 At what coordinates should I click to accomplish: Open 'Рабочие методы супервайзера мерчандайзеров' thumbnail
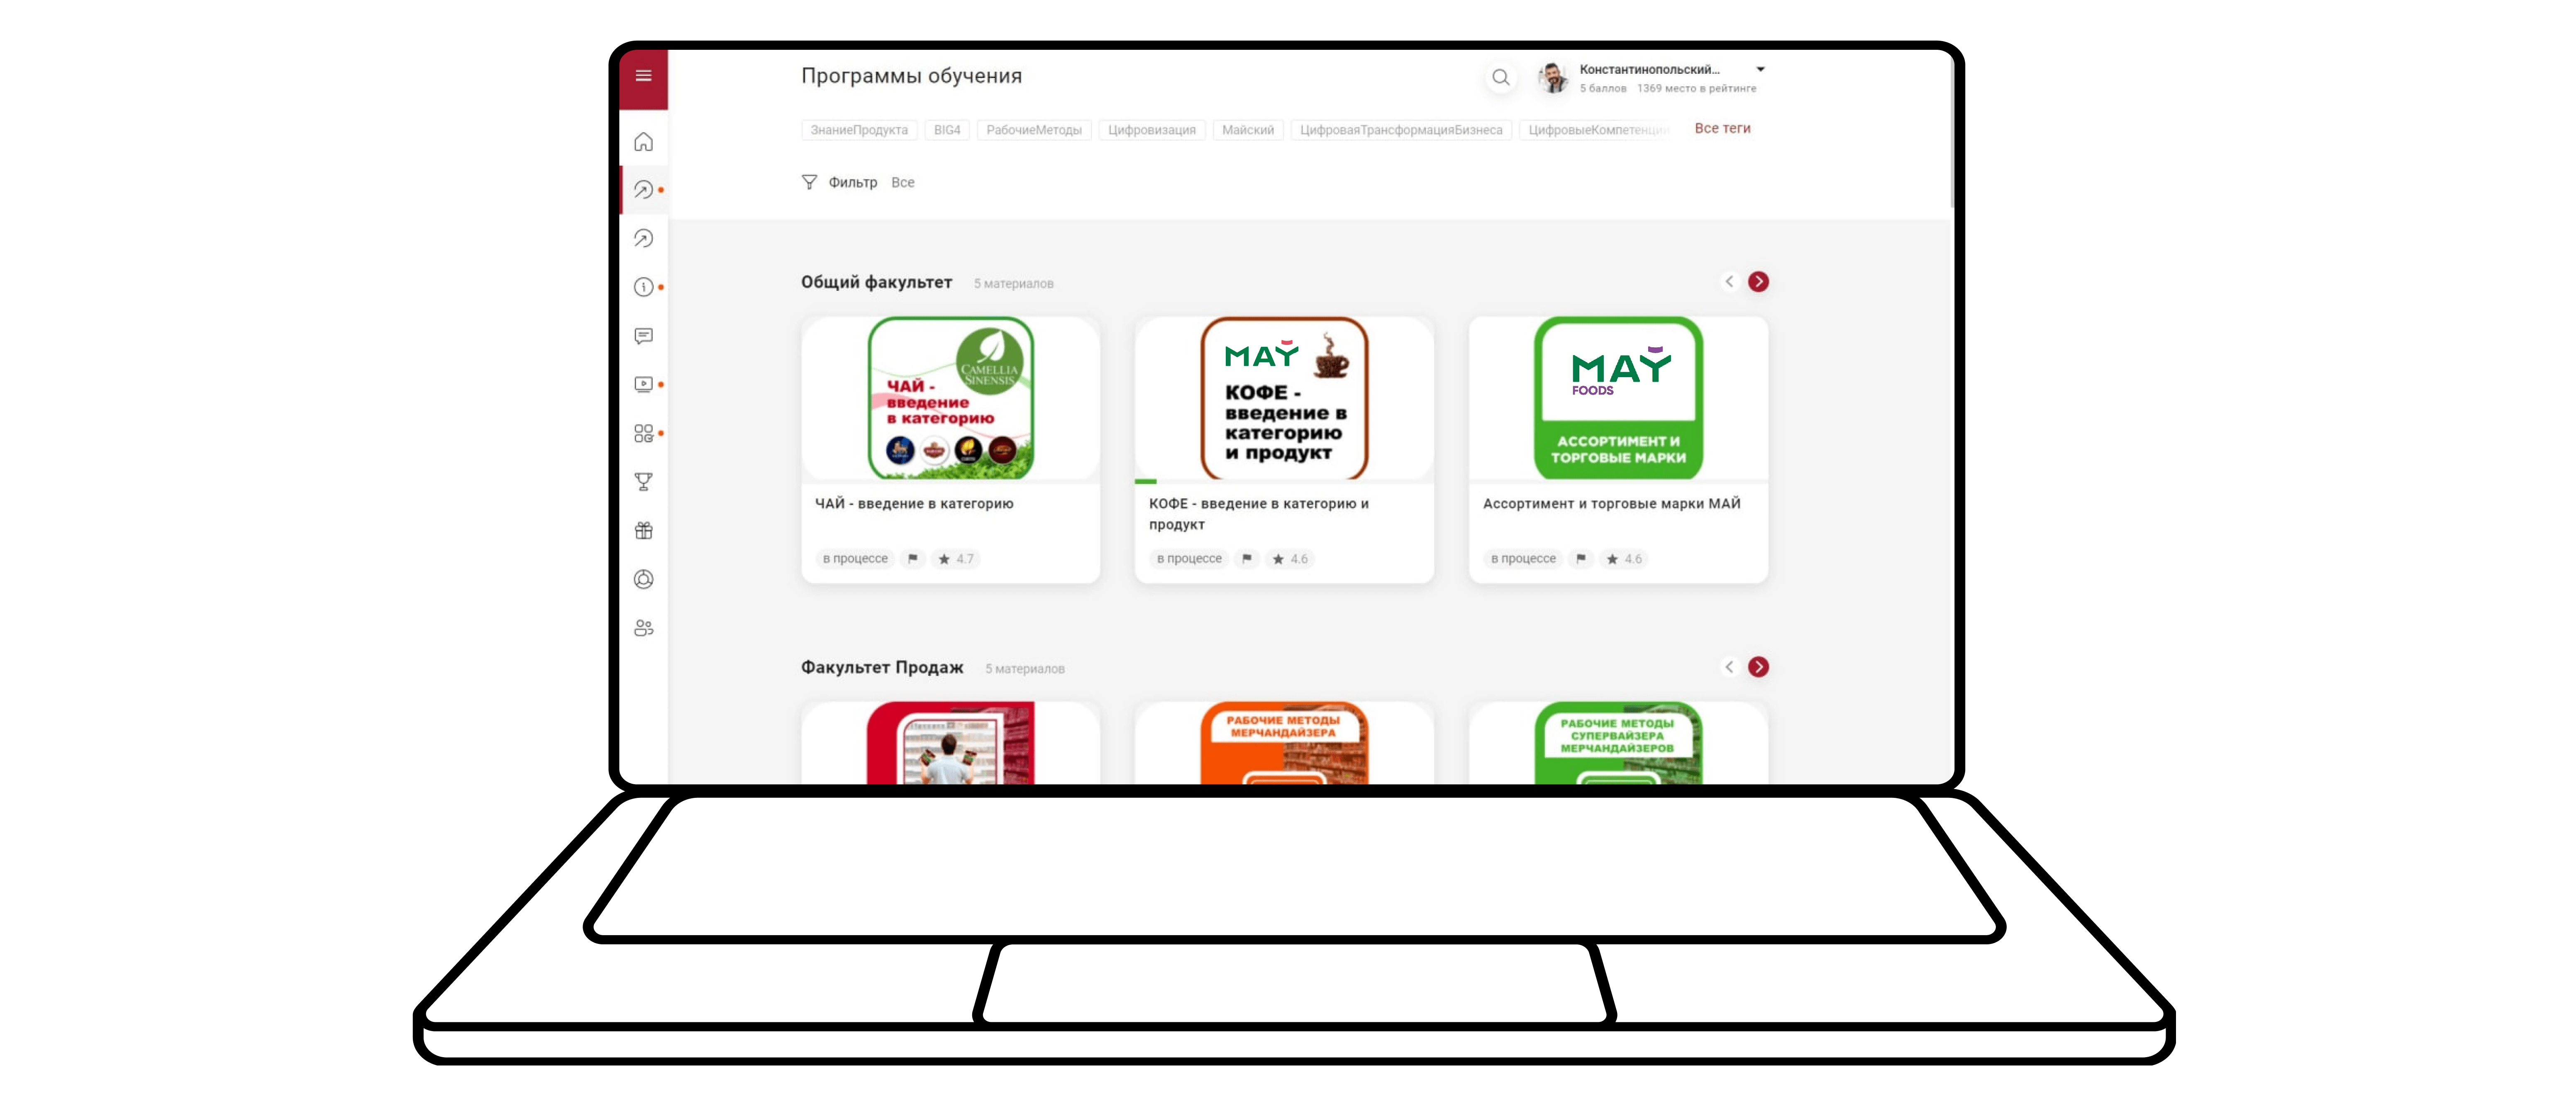1618,743
